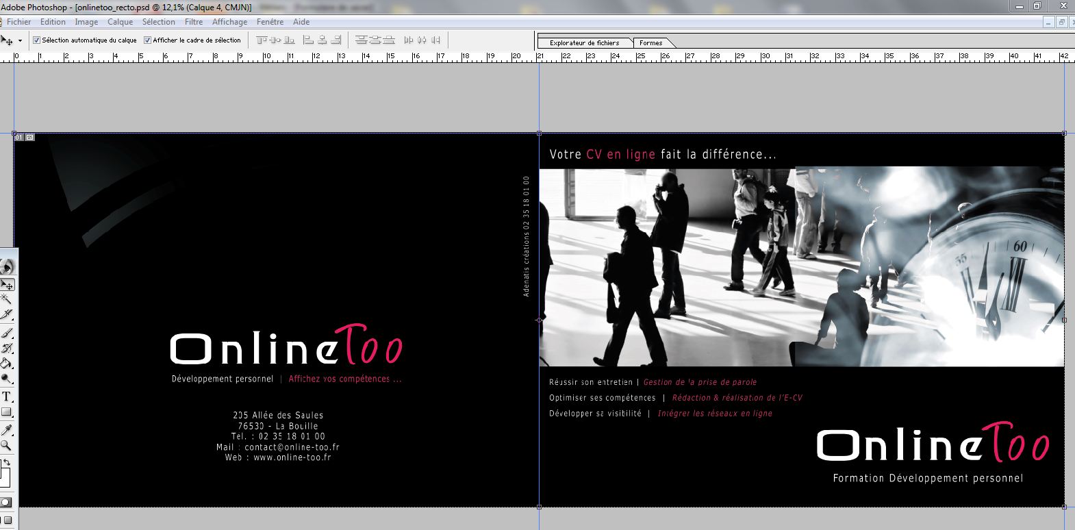1075x530 pixels.
Task: Switch to the Formes tab
Action: pyautogui.click(x=650, y=42)
